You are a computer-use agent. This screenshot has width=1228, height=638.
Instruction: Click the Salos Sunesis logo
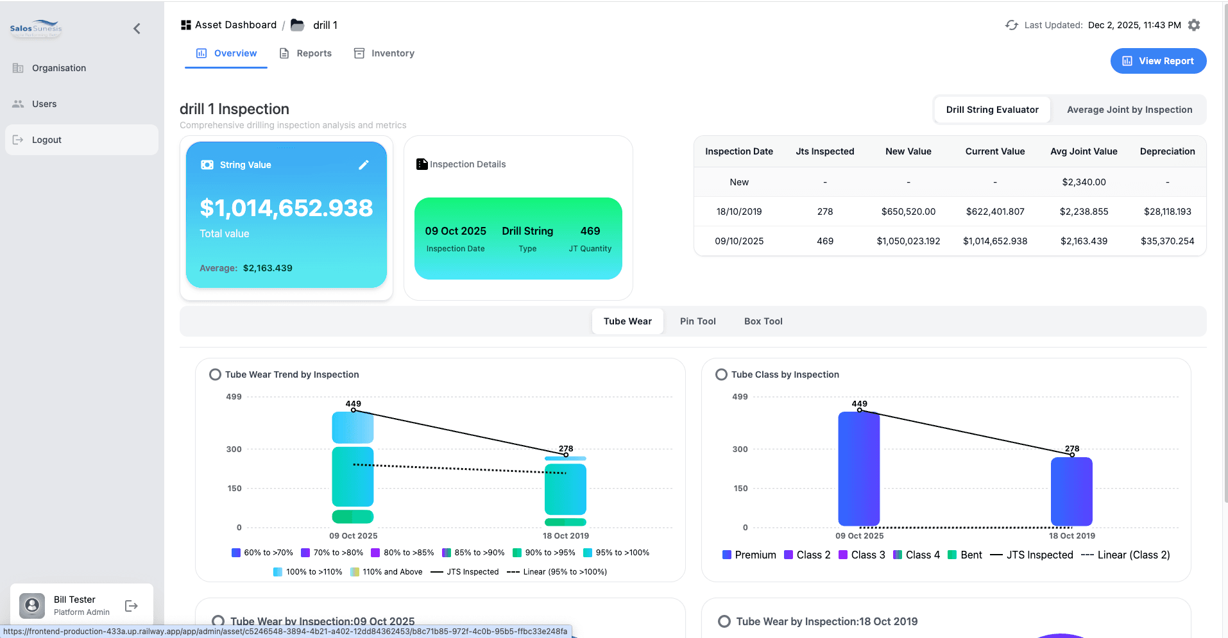(36, 28)
